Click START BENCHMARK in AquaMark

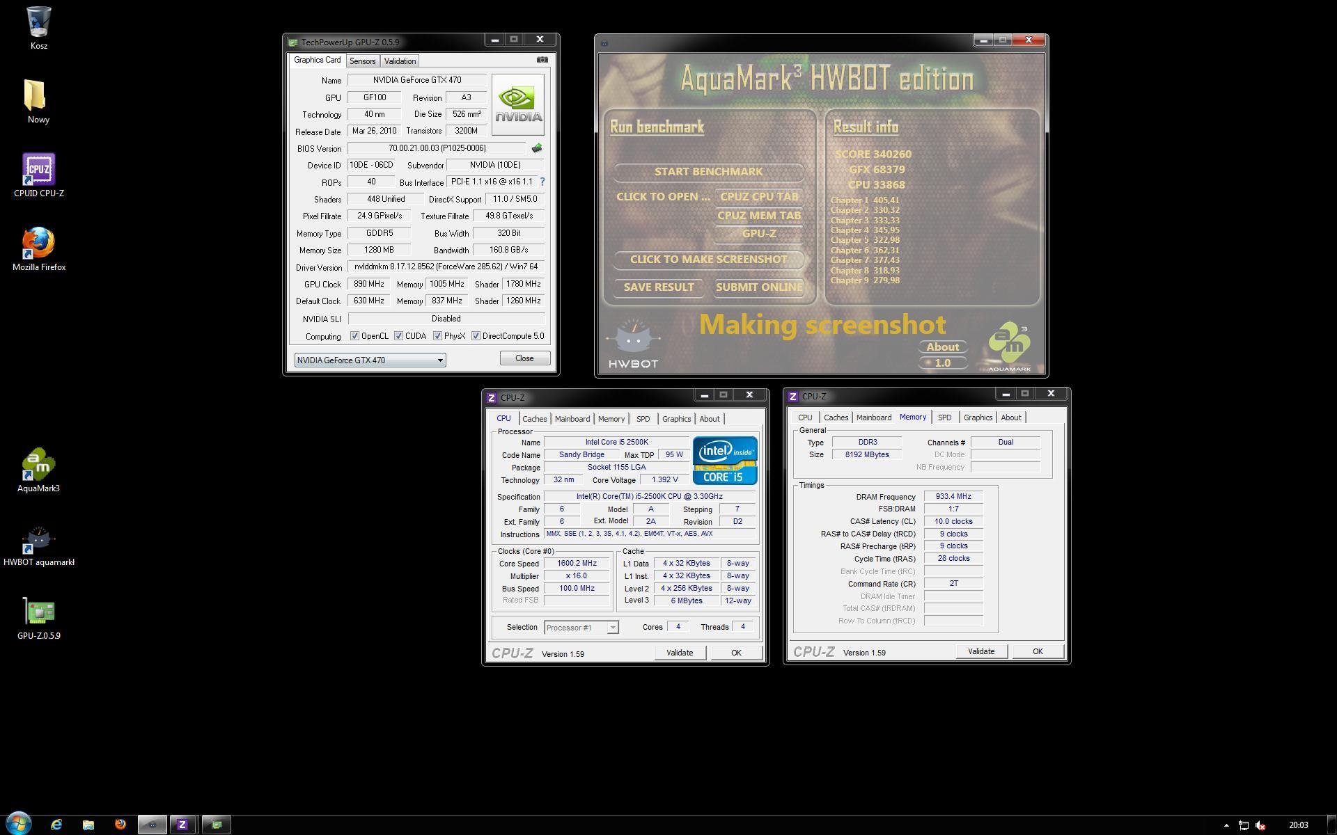point(708,172)
